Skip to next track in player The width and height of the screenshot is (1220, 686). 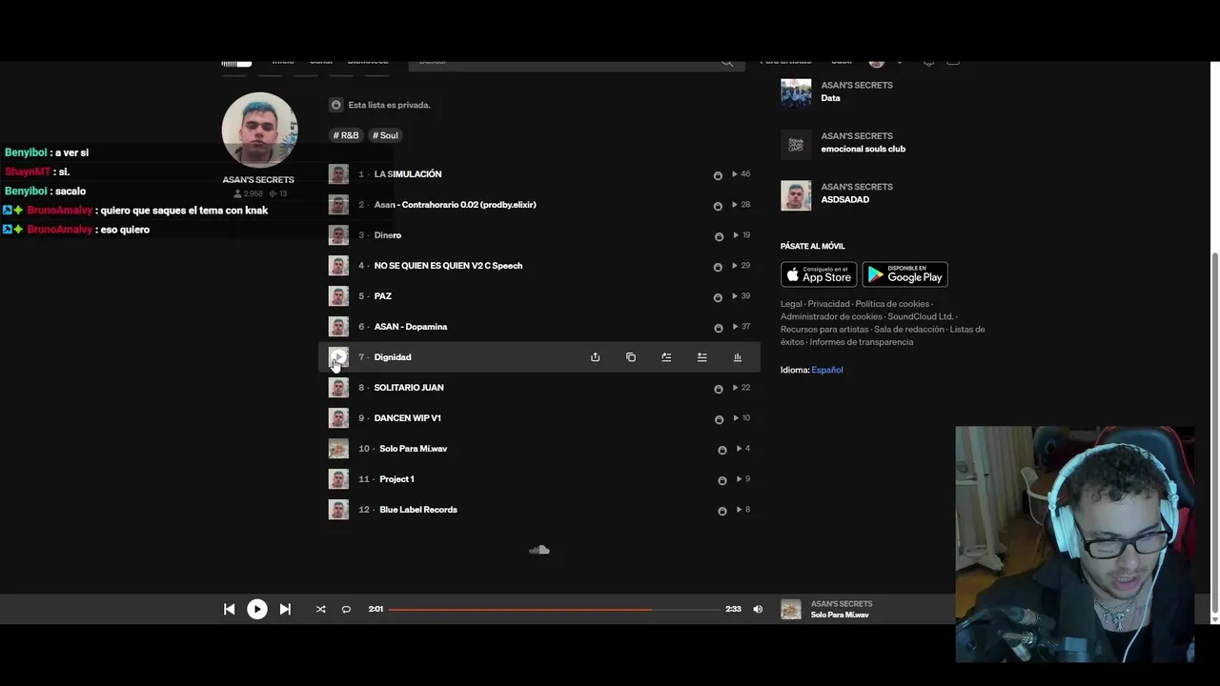coord(285,609)
